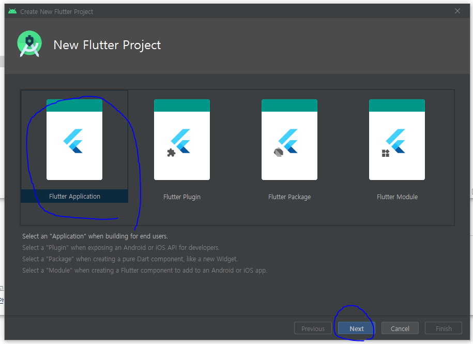Click the modules grid icon on Module card
The image size is (473, 344).
(x=386, y=153)
